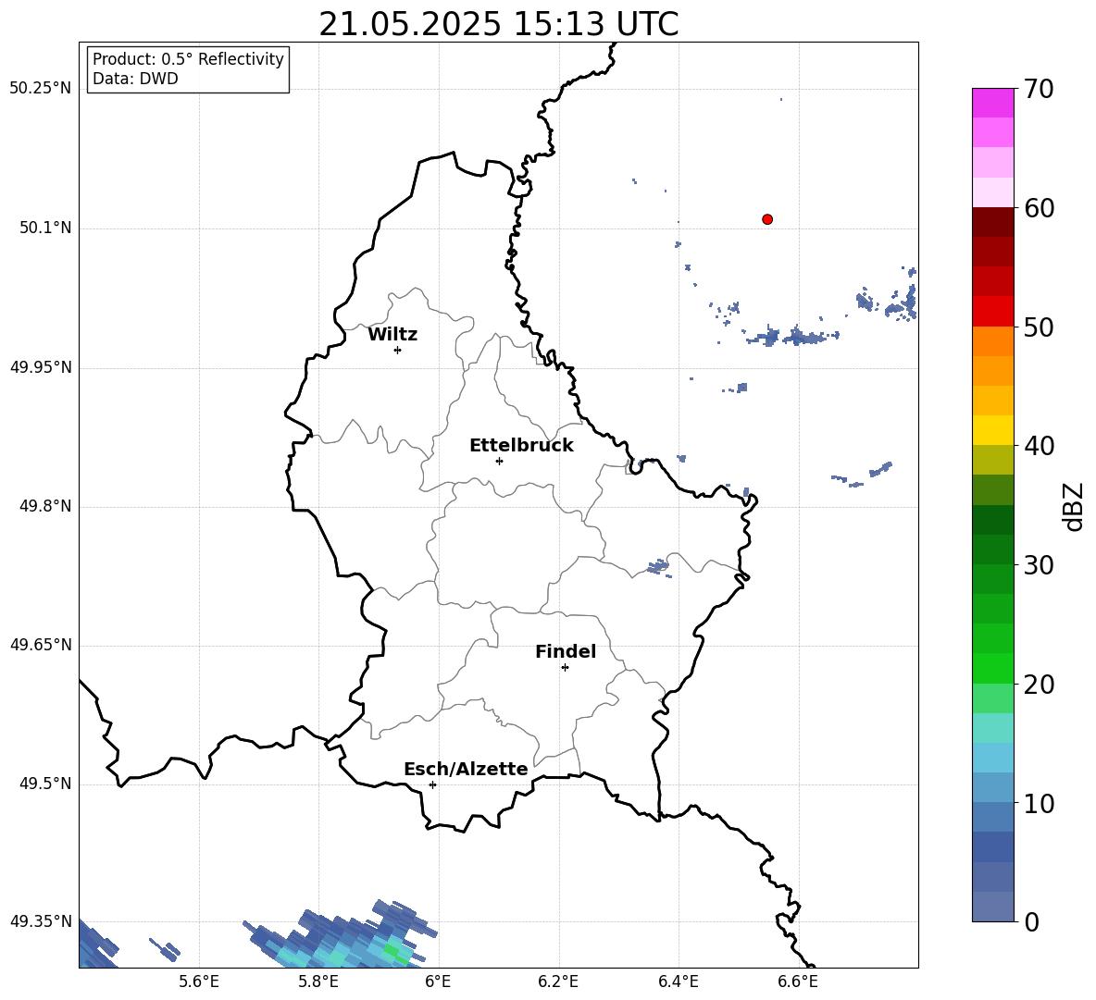Click the Wiltz city label

pyautogui.click(x=392, y=335)
